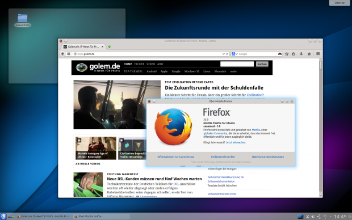Click the virtual desktop pager dots in the panel
This screenshot has width=352, height=220.
point(11,217)
